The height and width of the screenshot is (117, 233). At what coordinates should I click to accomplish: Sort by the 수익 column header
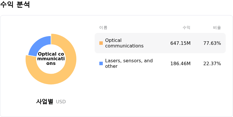point(186,28)
